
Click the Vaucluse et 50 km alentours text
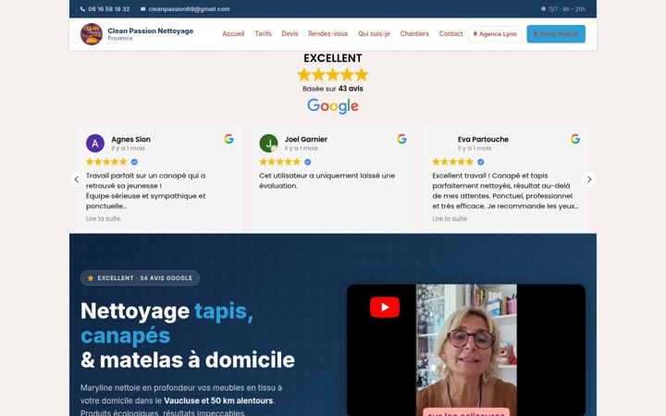click(218, 400)
